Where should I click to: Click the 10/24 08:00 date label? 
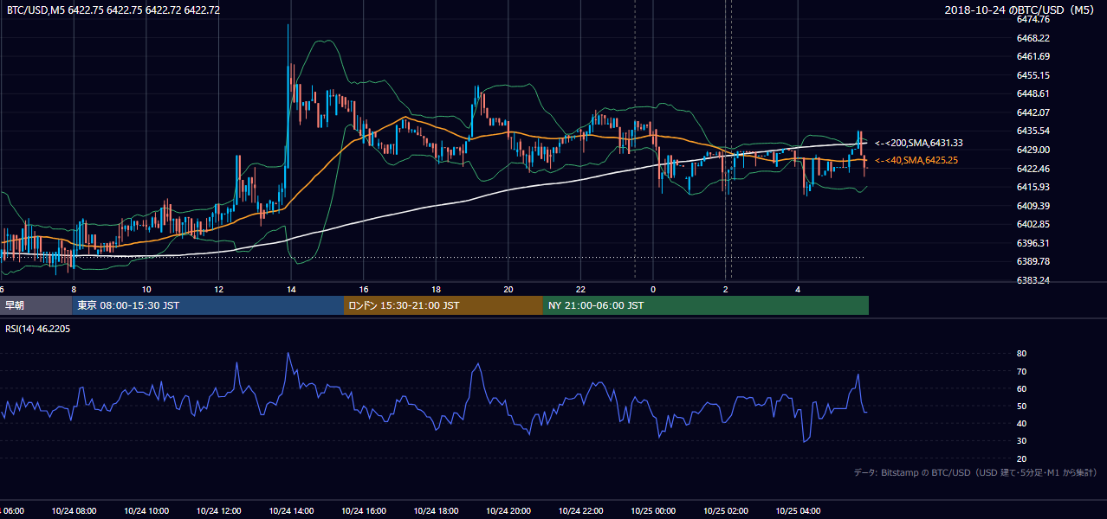click(74, 511)
